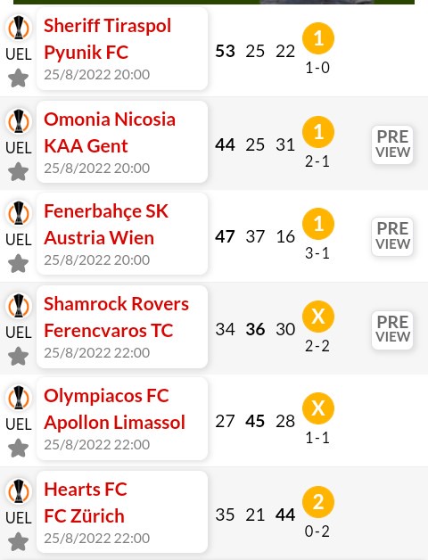Toggle favorite star for Omonia Nicosia match
This screenshot has width=428, height=560.
point(18,172)
